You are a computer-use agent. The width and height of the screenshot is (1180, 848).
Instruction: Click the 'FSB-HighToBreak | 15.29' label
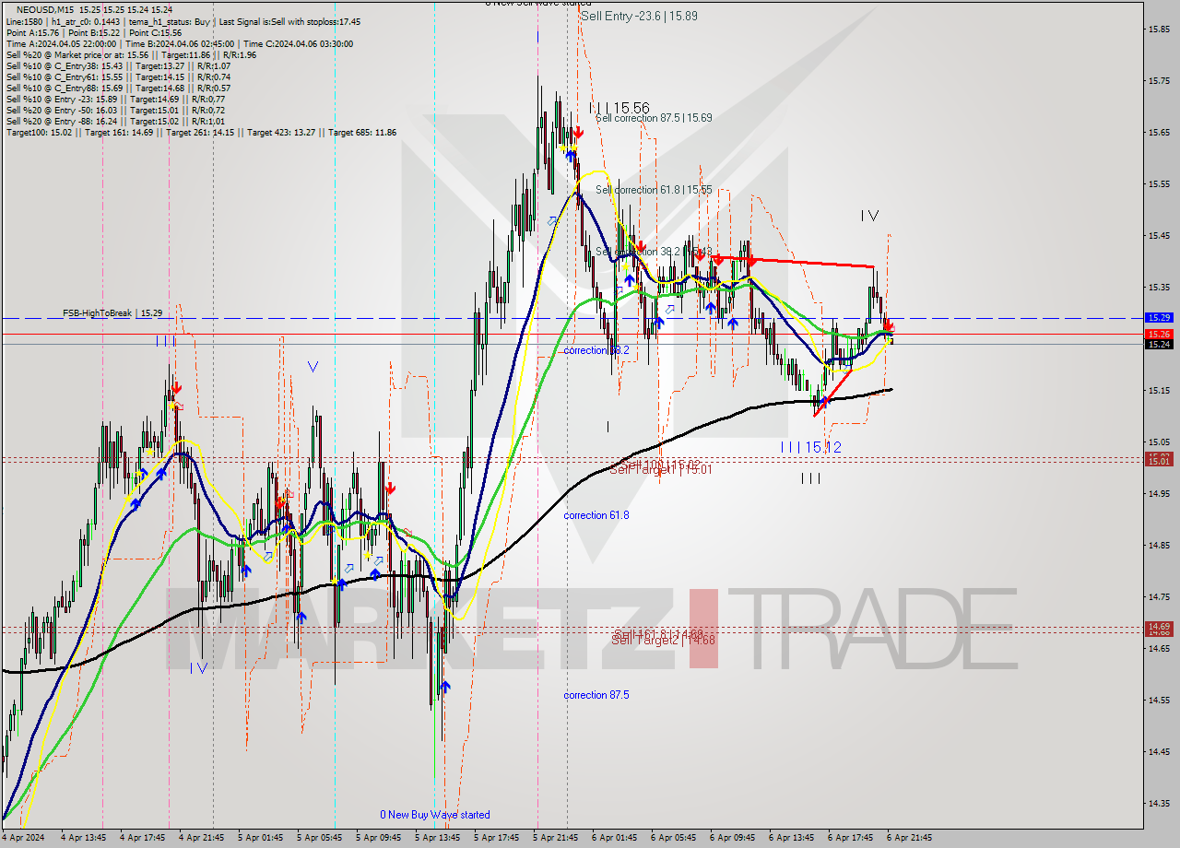(x=112, y=313)
